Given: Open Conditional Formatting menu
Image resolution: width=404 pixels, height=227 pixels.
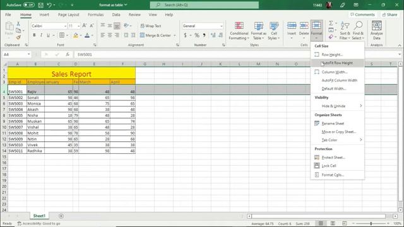Looking at the screenshot, I should [x=239, y=31].
